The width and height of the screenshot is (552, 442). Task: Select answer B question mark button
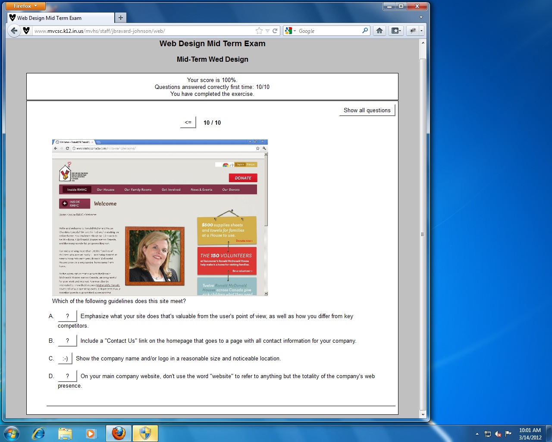[x=67, y=341]
